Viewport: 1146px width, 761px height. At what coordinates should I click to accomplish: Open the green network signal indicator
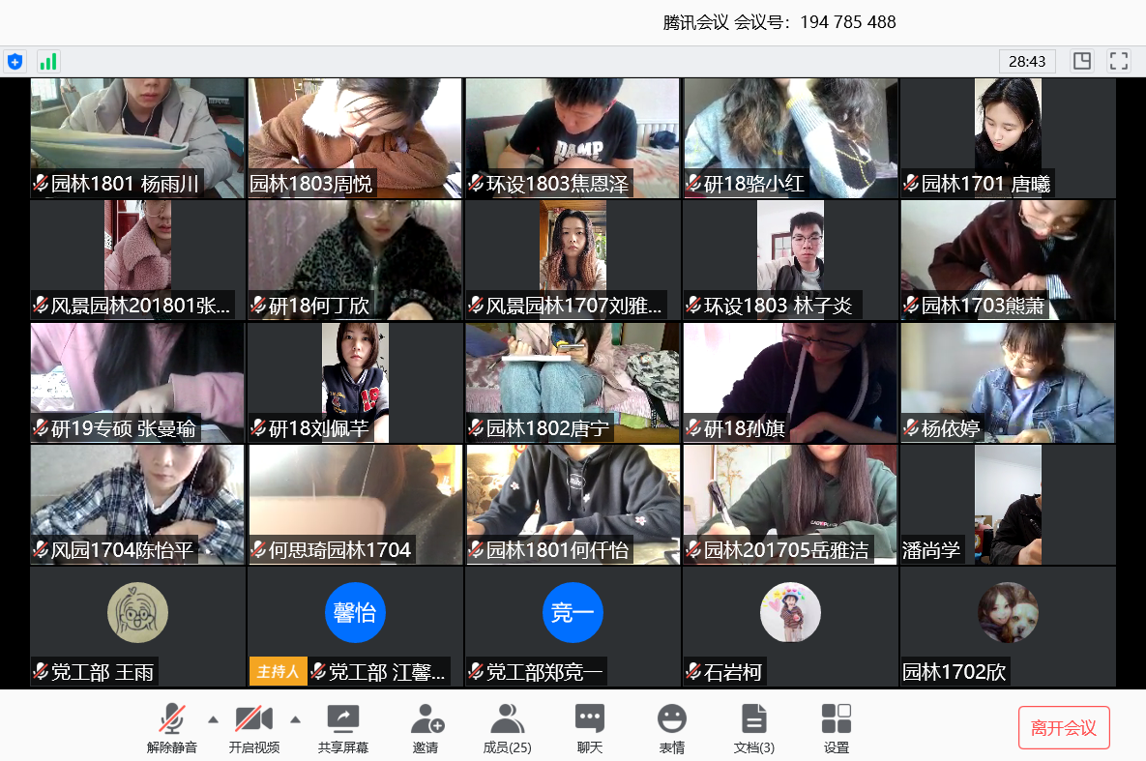point(48,62)
